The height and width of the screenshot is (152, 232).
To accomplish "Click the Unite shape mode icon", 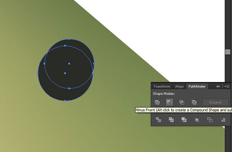I will tap(157, 102).
